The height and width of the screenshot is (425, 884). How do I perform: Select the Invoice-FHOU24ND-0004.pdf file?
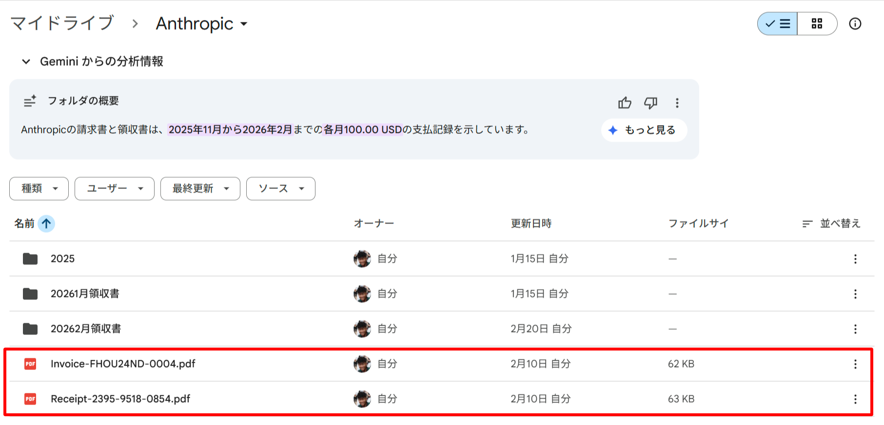[x=123, y=364]
